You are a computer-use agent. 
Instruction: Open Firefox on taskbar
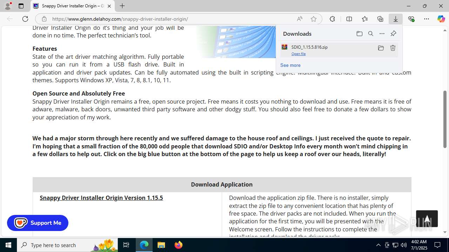click(178, 245)
